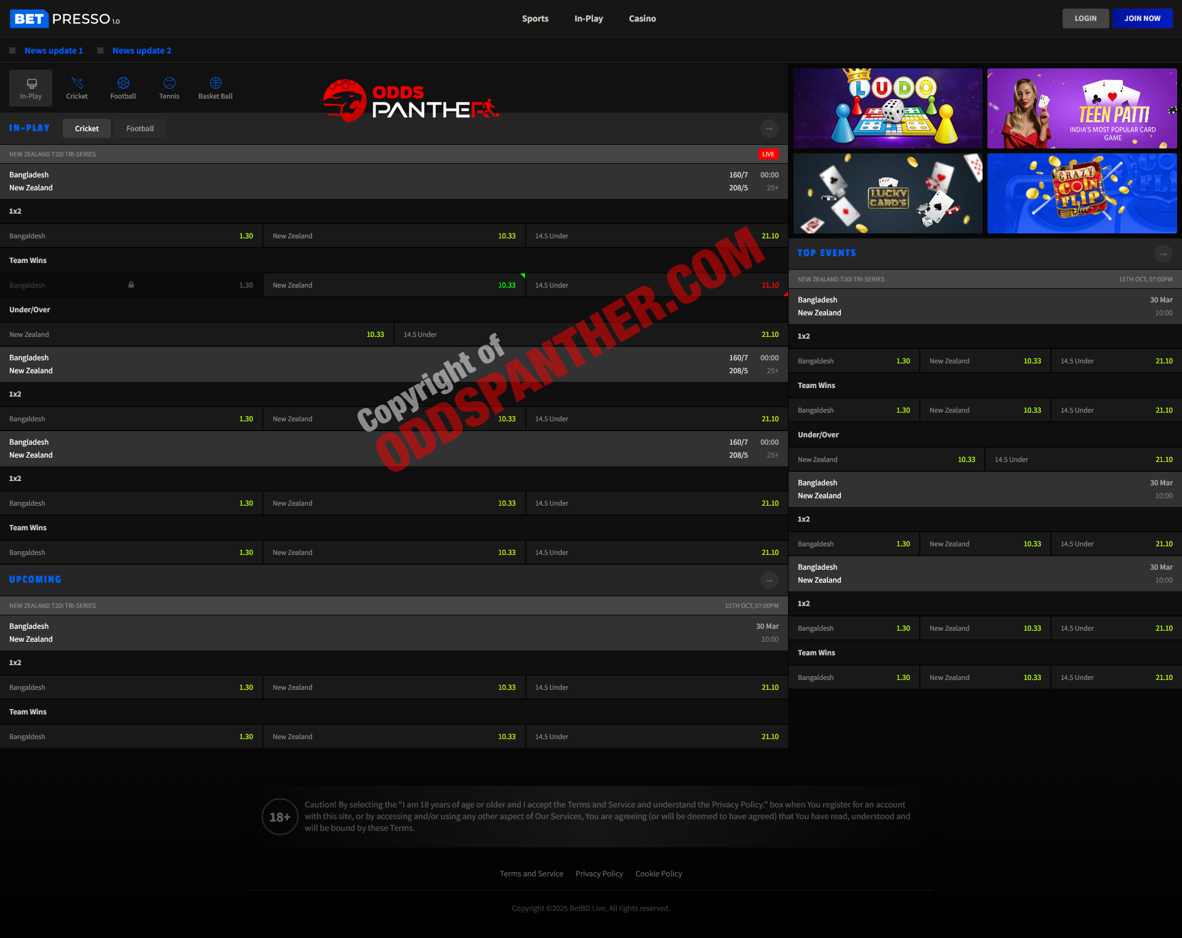Select the Basket Ball icon
Screen dimensions: 1182x938
(x=215, y=83)
